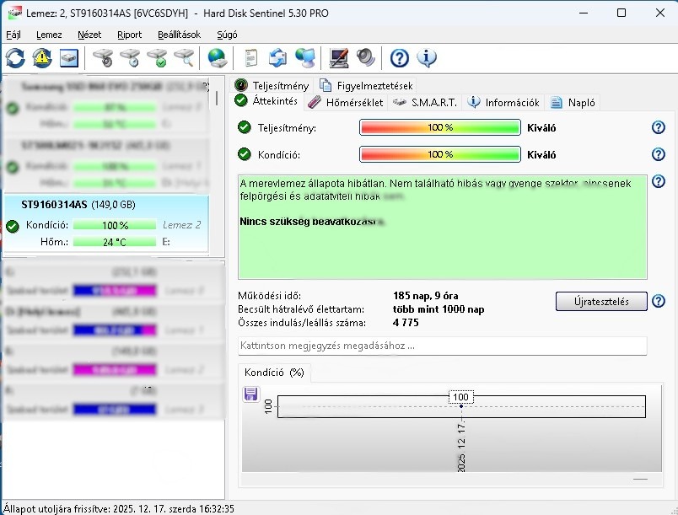Select the Kondíció (%) chart tab

coord(274,373)
